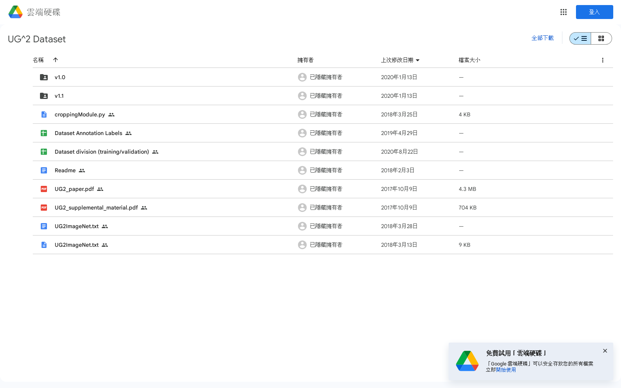Screen dimensions: 621x388
Task: Click the 檔案大小 column header
Action: click(469, 60)
